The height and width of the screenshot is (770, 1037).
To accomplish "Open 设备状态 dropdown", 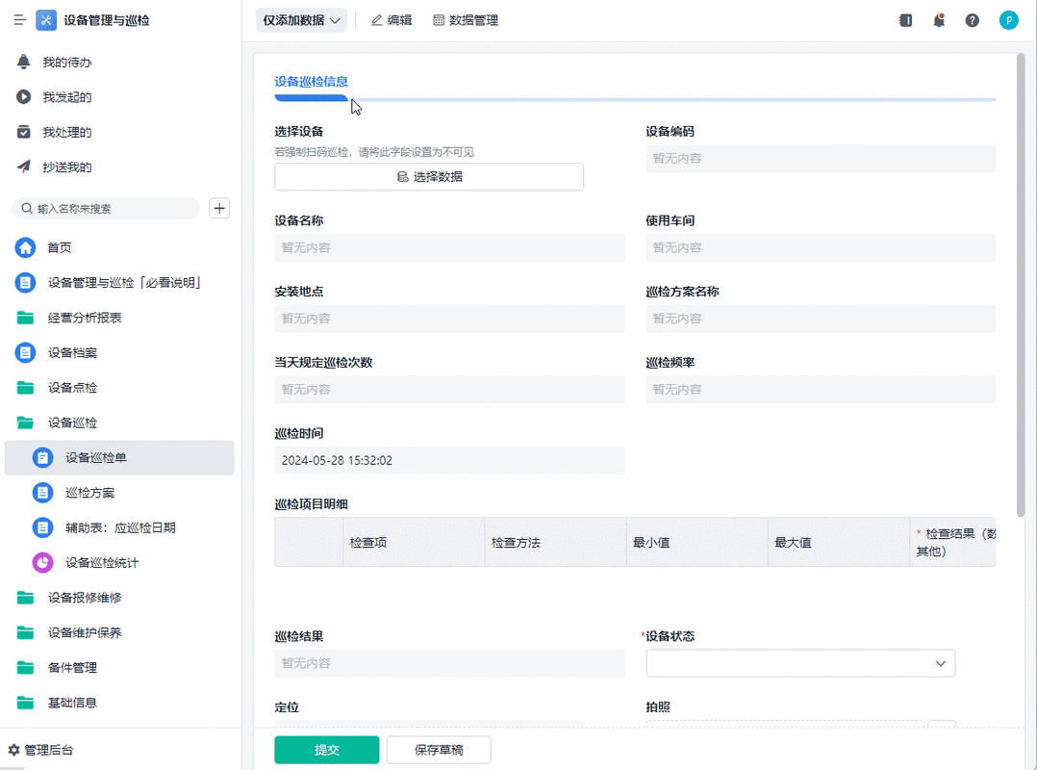I will tap(801, 663).
